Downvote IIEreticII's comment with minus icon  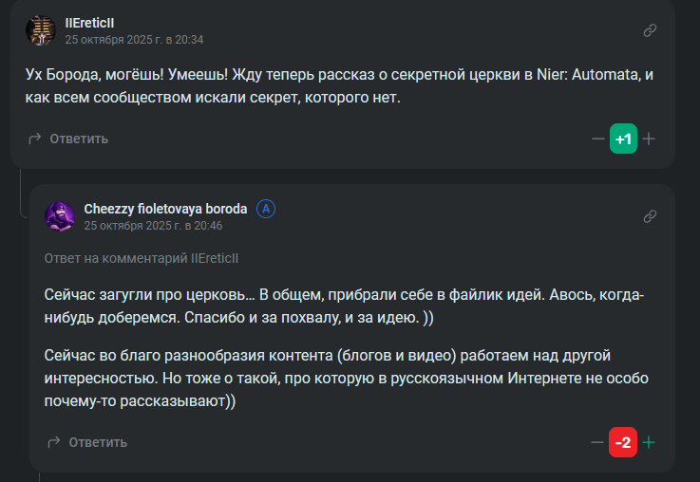point(597,139)
